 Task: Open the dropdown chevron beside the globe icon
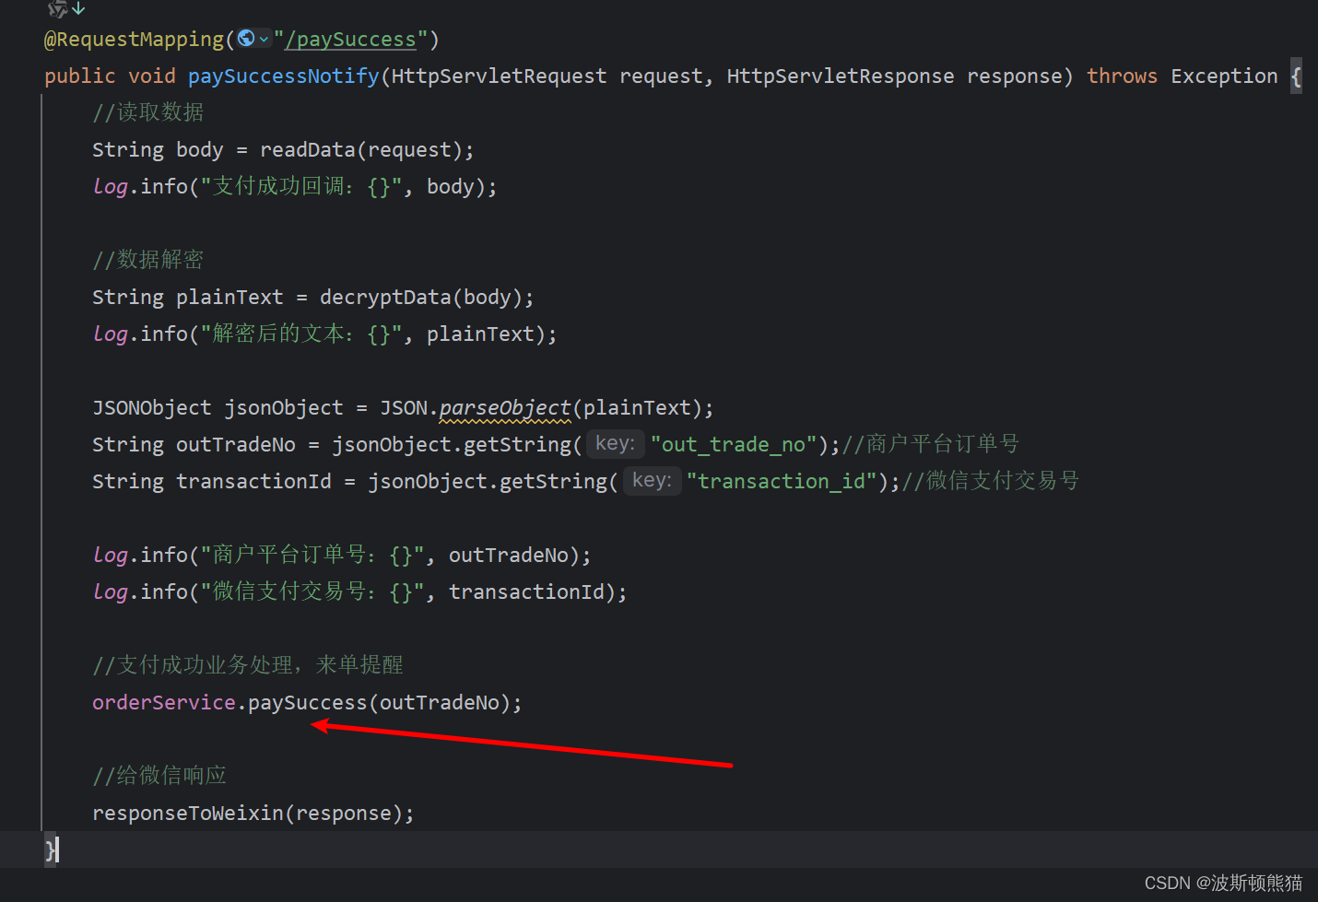[x=265, y=39]
